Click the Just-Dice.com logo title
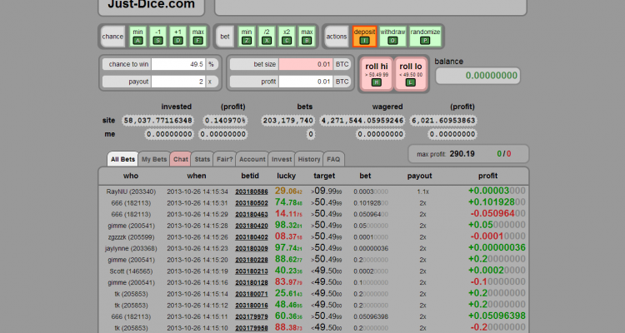This screenshot has width=625, height=333. click(x=151, y=4)
